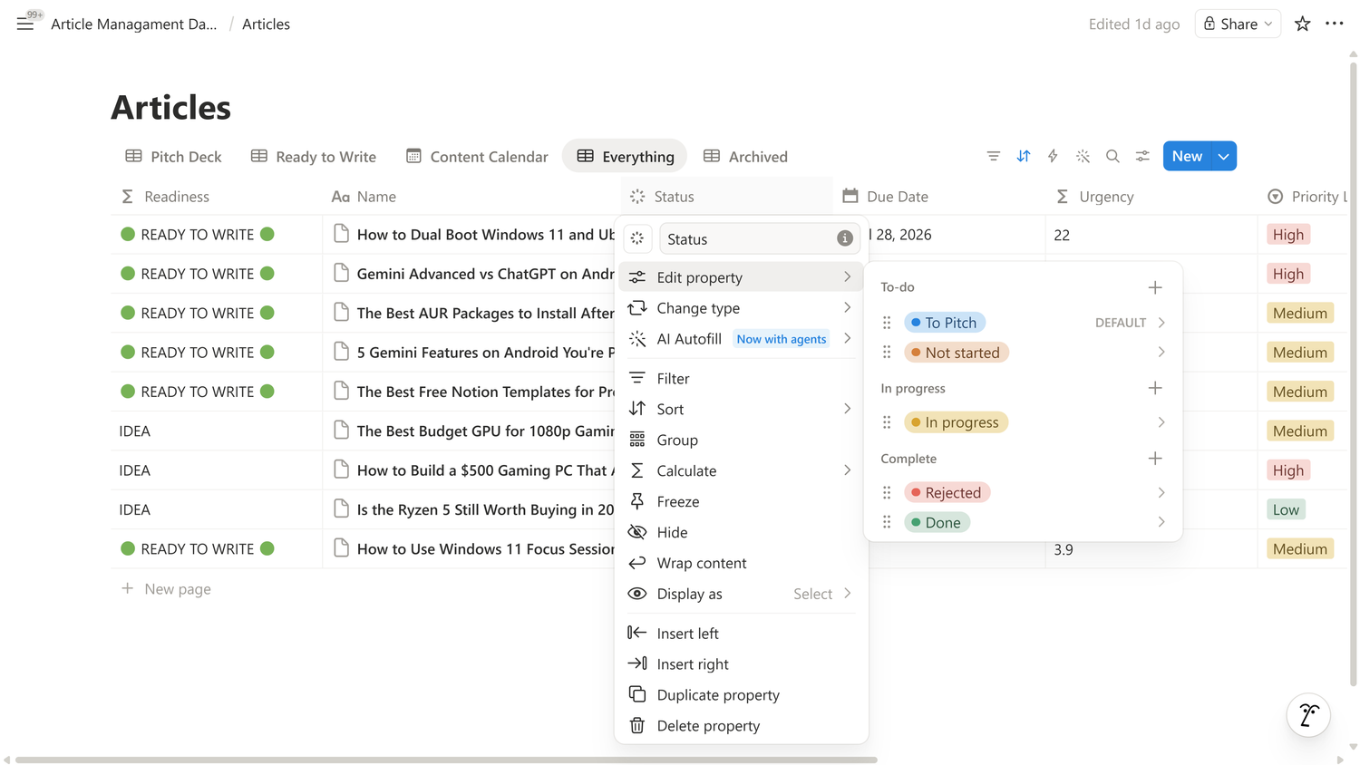Open Edit property submenu
The image size is (1360, 765).
click(x=741, y=277)
